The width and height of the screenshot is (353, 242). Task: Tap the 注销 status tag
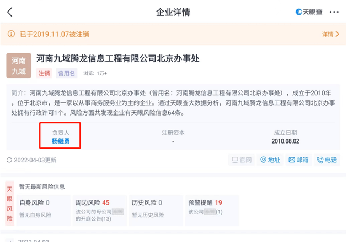pyautogui.click(x=44, y=73)
